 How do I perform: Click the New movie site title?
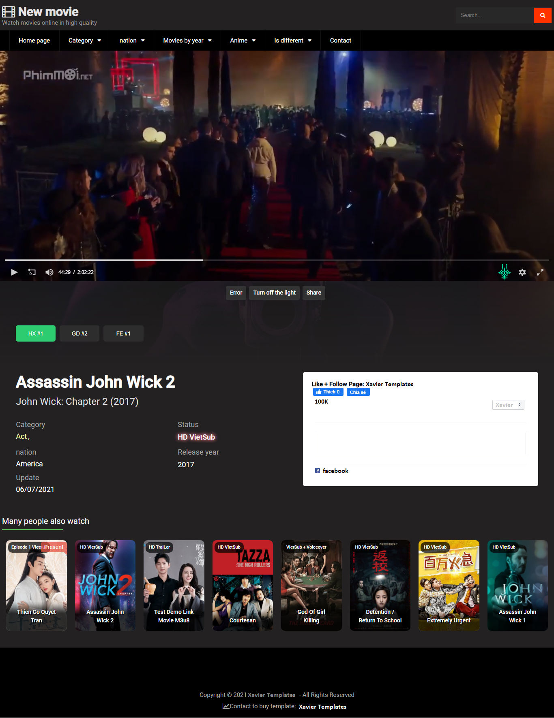pyautogui.click(x=48, y=12)
